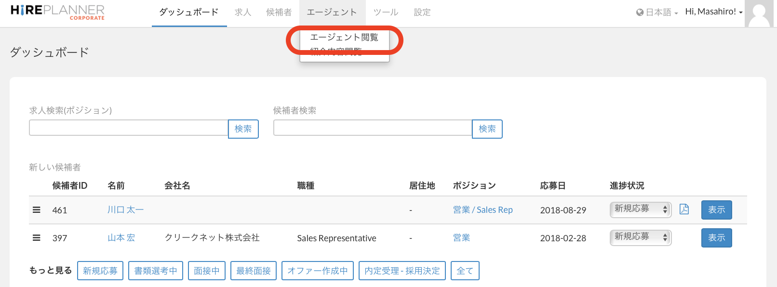The height and width of the screenshot is (287, 777).
Task: Open the 進捗状況 dropdown for candidate 397
Action: pos(640,237)
